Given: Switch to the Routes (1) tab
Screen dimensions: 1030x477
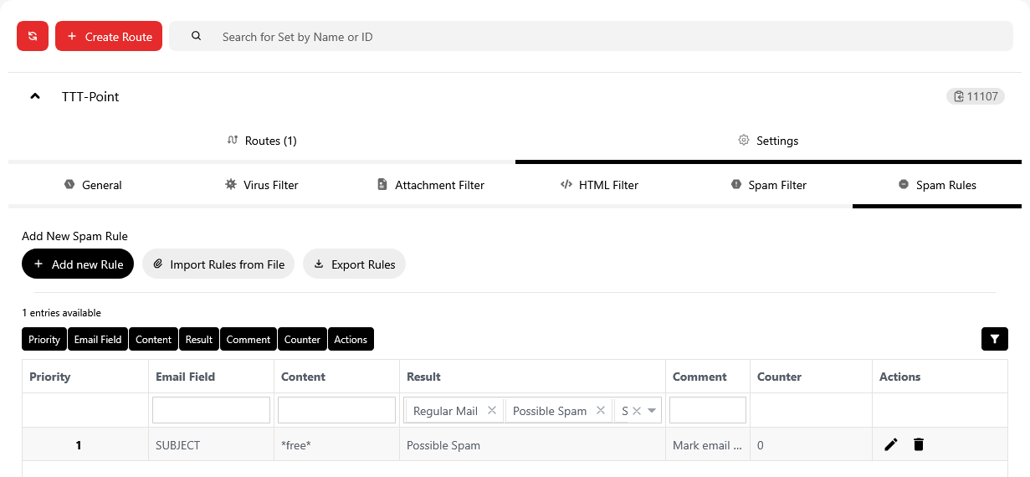Looking at the screenshot, I should [x=262, y=141].
